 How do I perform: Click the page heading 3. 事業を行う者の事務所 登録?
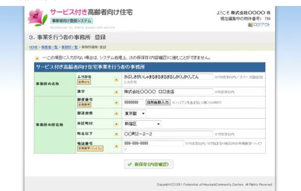pyautogui.click(x=67, y=37)
